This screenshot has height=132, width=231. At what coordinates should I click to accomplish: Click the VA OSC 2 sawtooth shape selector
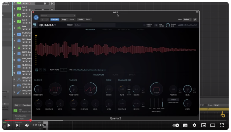tap(90, 89)
